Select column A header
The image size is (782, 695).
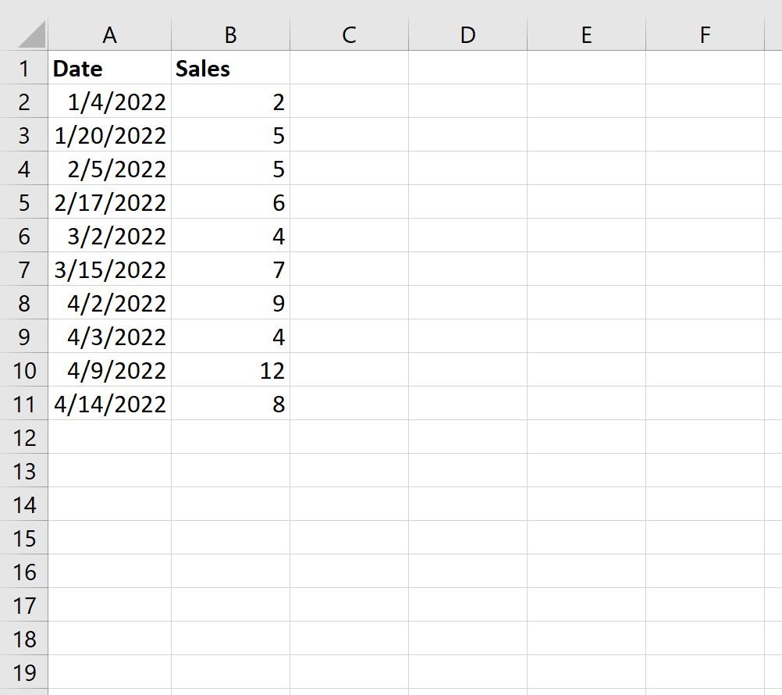pos(110,35)
